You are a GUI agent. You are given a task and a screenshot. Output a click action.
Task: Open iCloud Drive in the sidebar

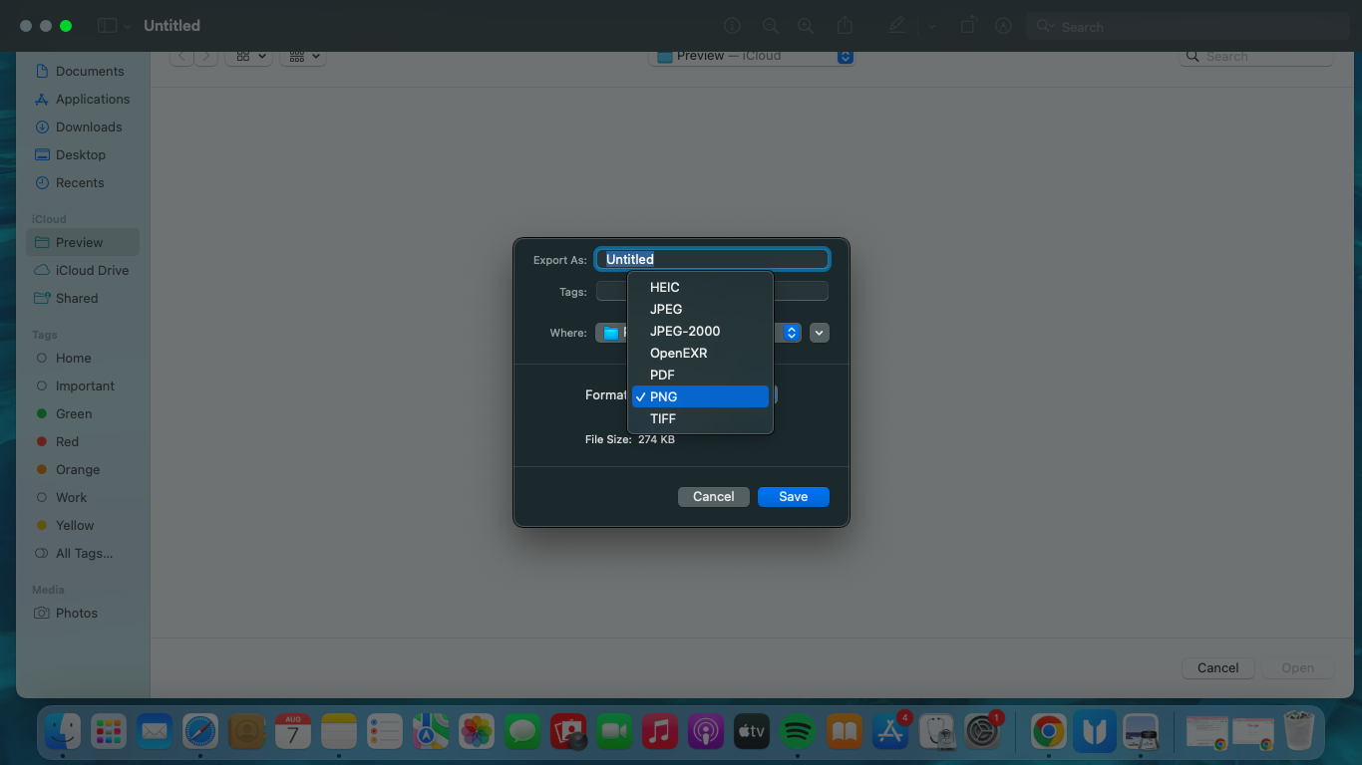click(82, 271)
